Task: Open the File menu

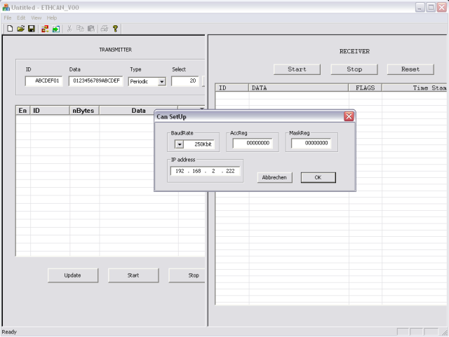Action: [8, 18]
